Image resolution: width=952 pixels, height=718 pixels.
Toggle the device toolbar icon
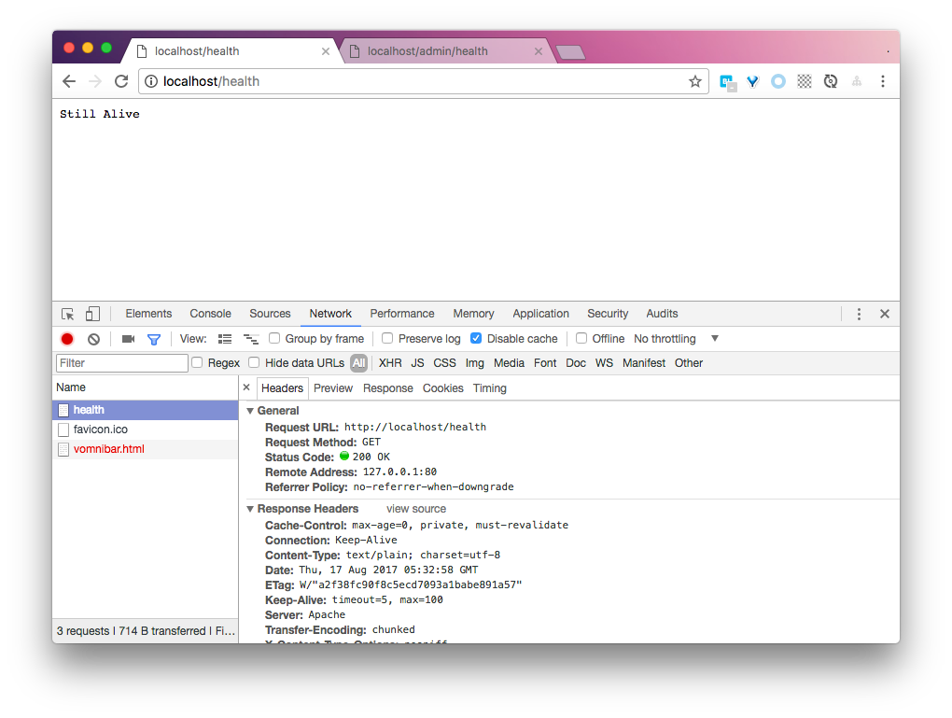click(92, 314)
